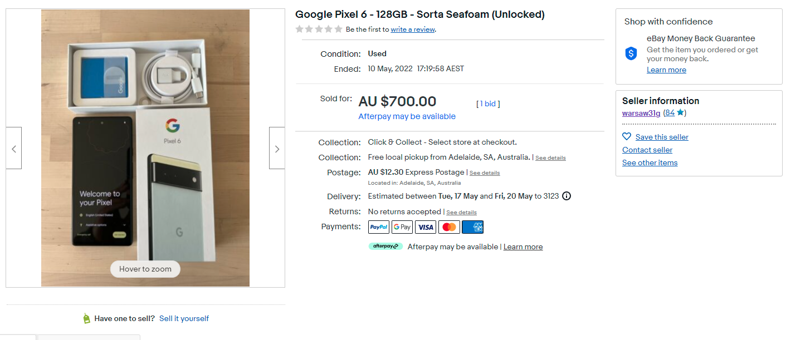Open See other items link

[650, 162]
